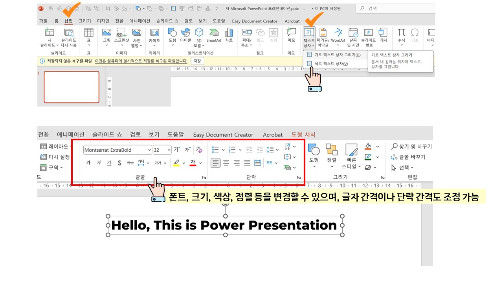Click the 카메오 camera icon
This screenshot has height=283, width=503.
coord(154,36)
